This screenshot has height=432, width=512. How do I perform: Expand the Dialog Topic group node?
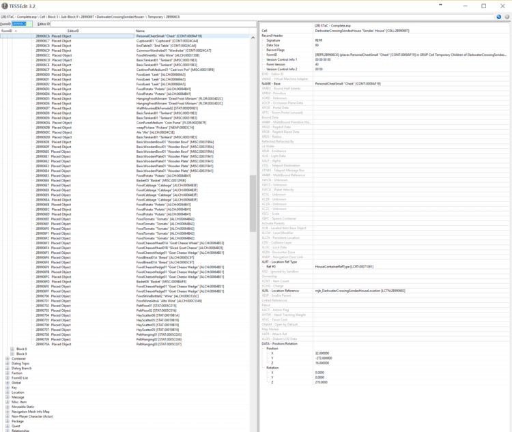pyautogui.click(x=8, y=364)
